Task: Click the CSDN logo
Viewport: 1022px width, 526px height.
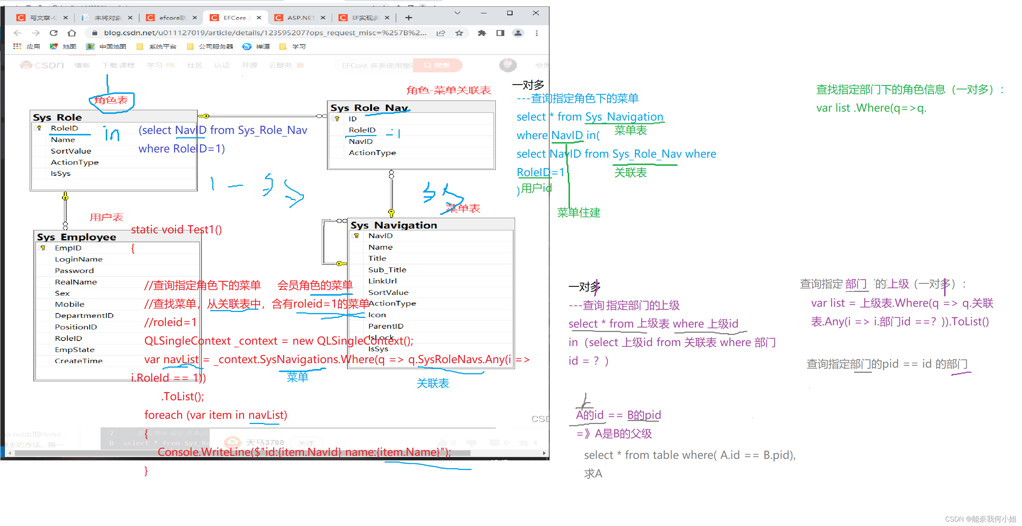Action: (x=42, y=65)
